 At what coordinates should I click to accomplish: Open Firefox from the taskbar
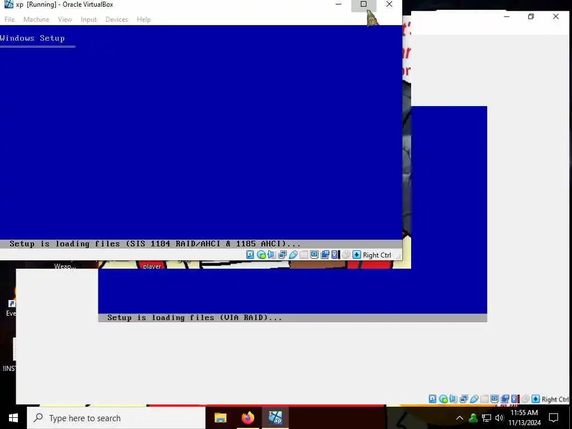tap(248, 418)
